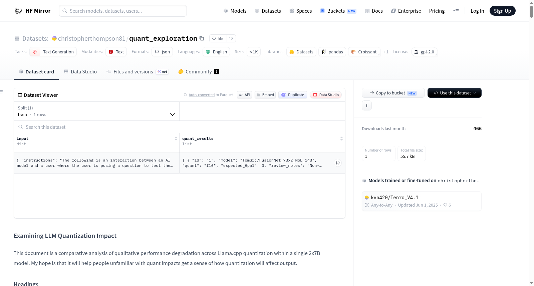Click the json format tag
Image resolution: width=534 pixels, height=286 pixels.
[x=162, y=52]
